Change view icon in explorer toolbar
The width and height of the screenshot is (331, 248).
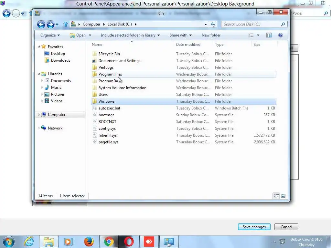(x=251, y=35)
